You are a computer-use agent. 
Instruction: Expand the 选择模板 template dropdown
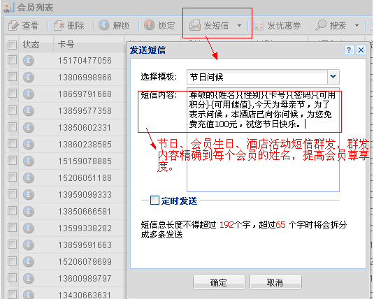333,77
